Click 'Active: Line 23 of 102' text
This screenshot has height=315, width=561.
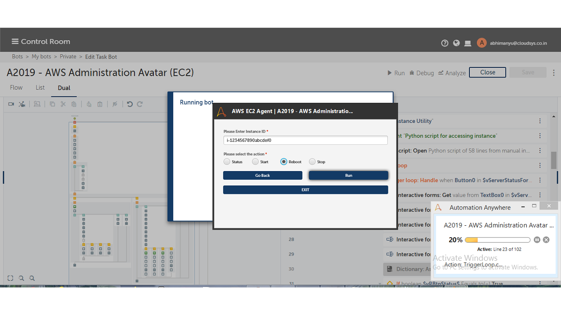[499, 249]
